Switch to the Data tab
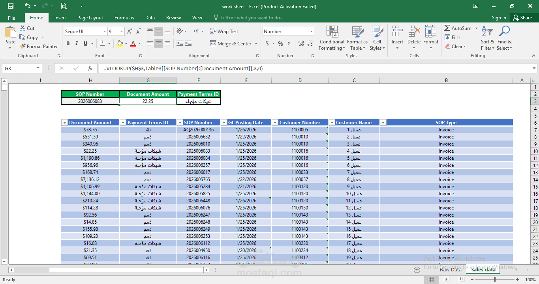This screenshot has height=284, width=539. pos(150,18)
